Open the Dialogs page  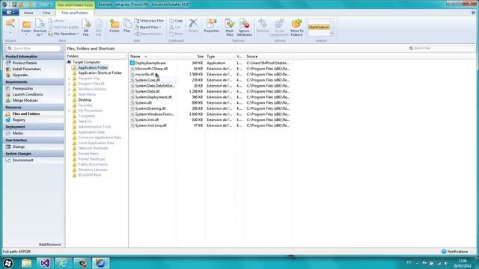(x=18, y=146)
